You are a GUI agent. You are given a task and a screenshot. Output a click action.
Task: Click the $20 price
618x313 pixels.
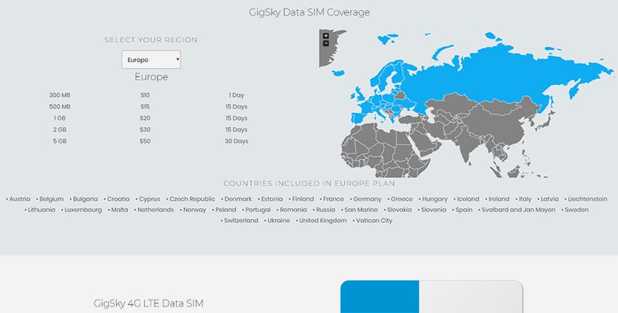coord(145,118)
